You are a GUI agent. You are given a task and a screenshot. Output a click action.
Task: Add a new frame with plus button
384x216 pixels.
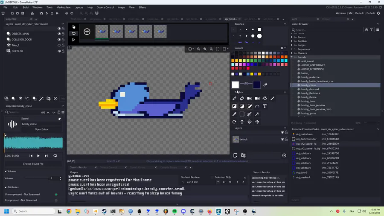[x=87, y=32]
